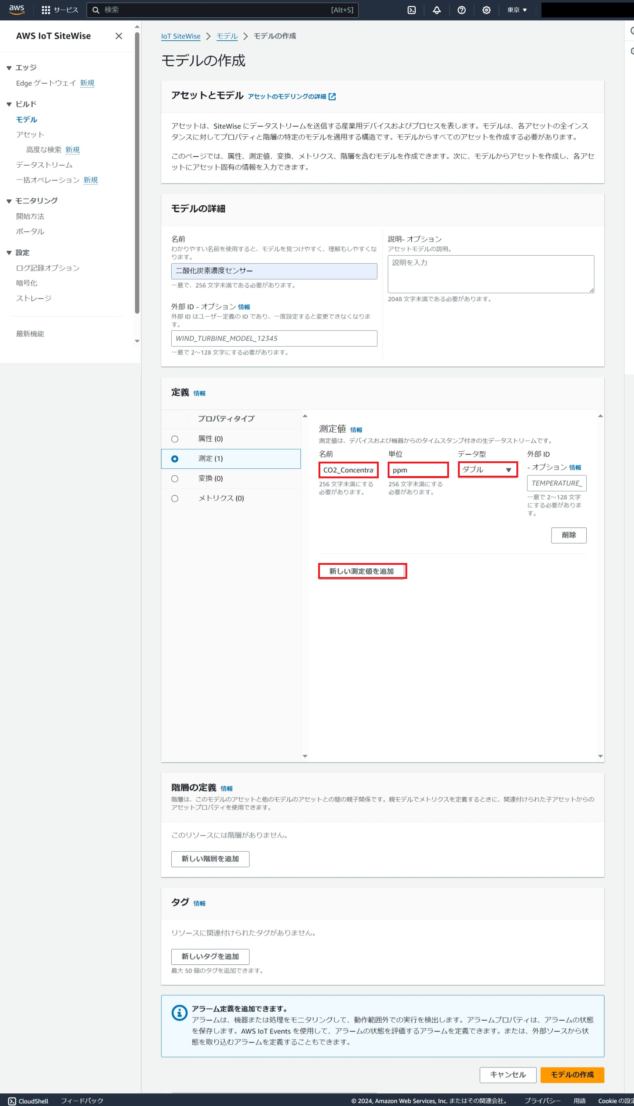Viewport: 634px width, 1106px height.
Task: Click the search magnifier icon
Action: click(96, 10)
